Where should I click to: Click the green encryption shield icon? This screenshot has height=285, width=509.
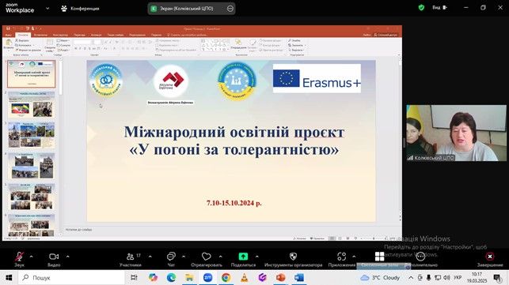coord(421,7)
